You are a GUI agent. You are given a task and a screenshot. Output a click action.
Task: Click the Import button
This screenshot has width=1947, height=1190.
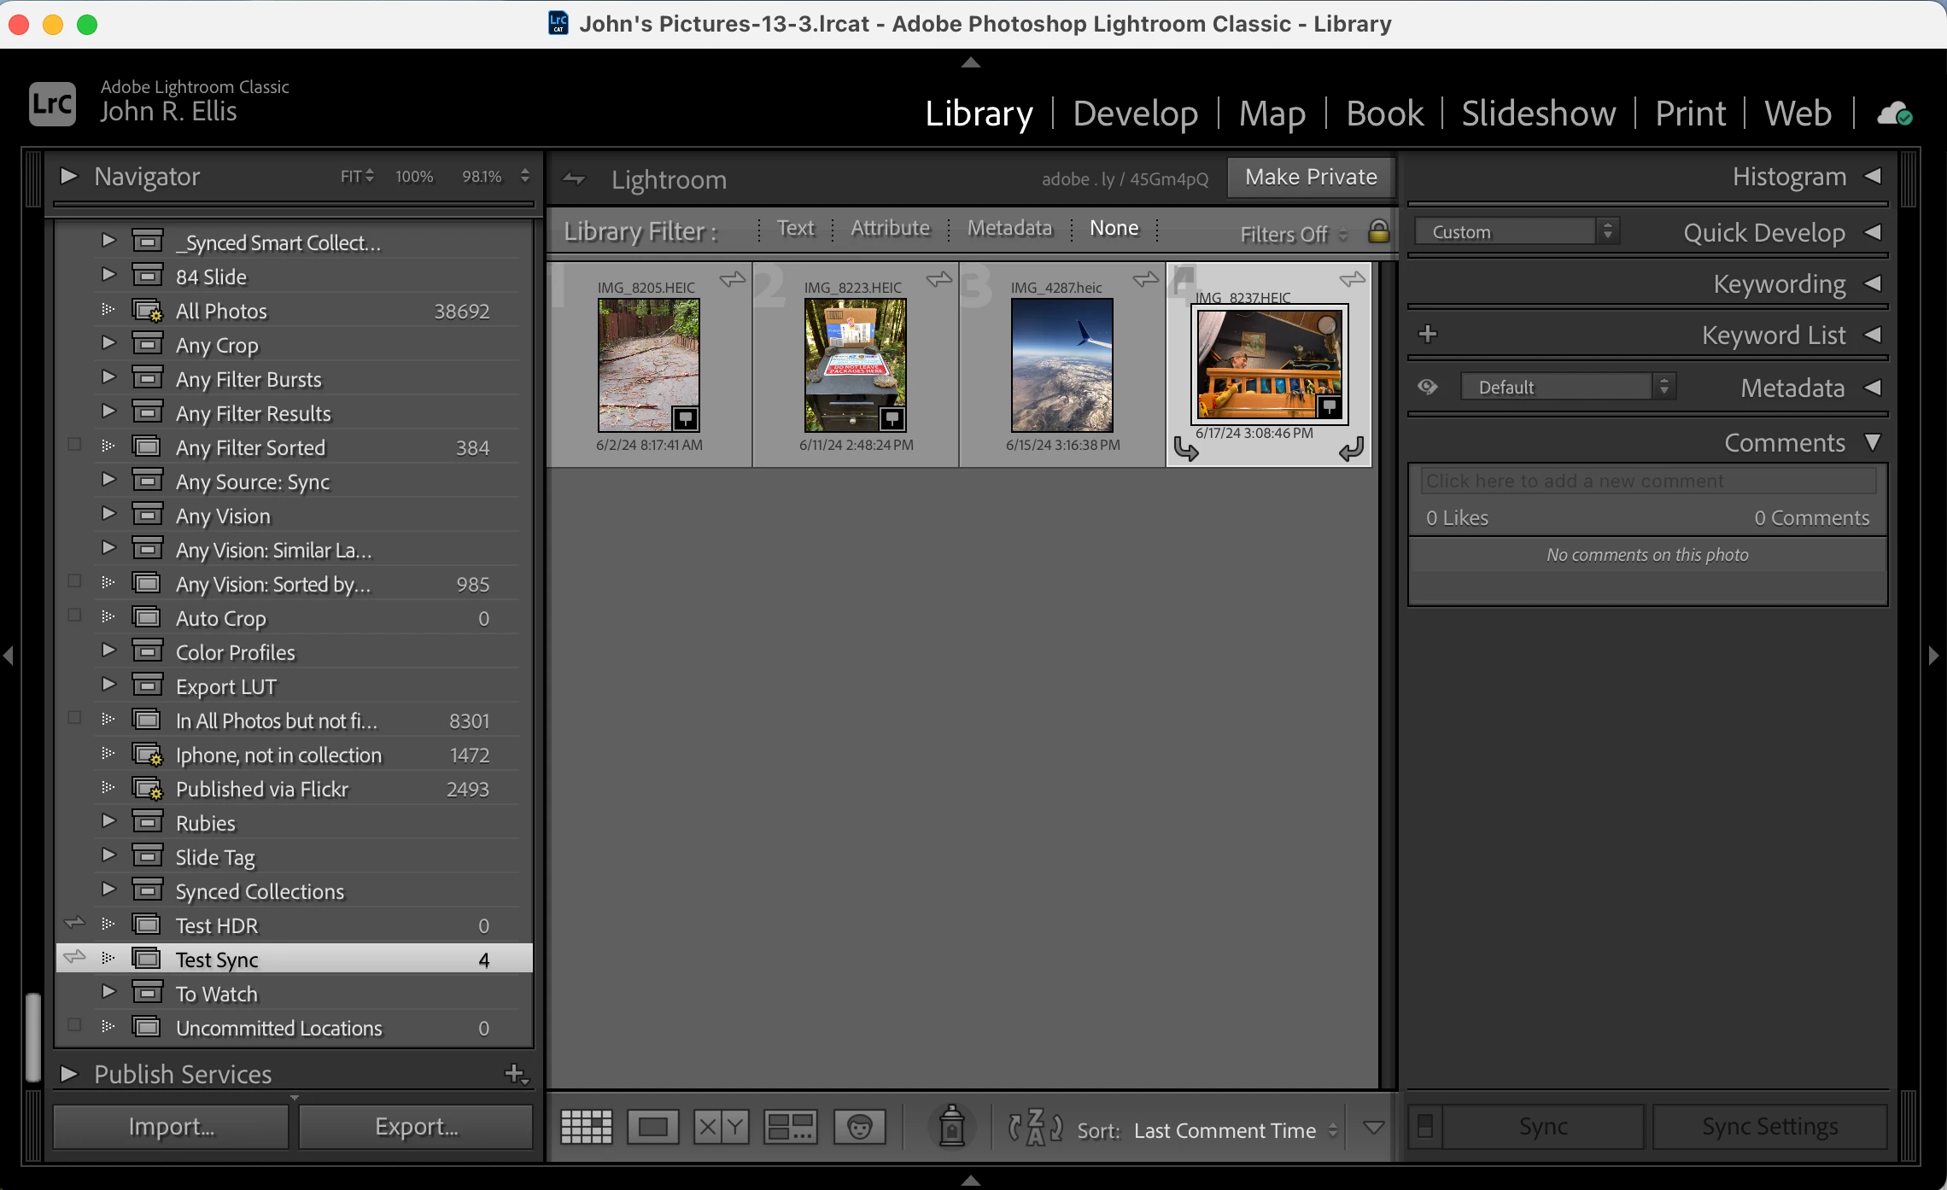pos(172,1127)
